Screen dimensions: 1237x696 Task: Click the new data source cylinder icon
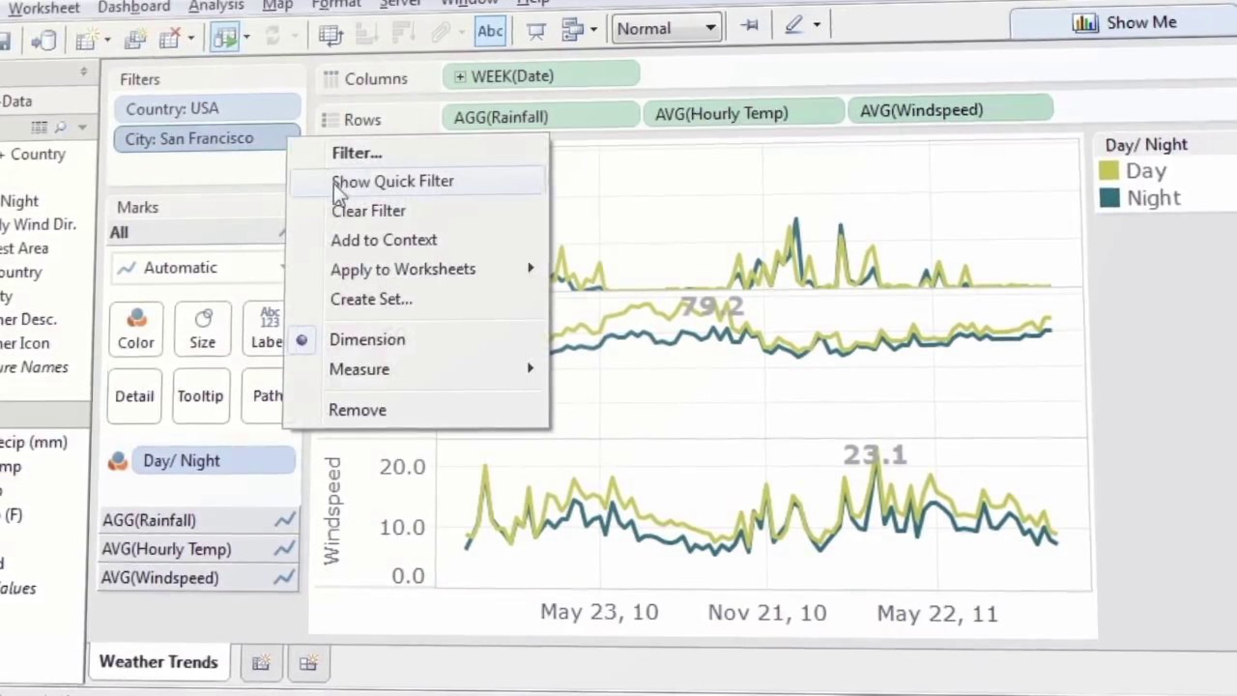coord(43,40)
